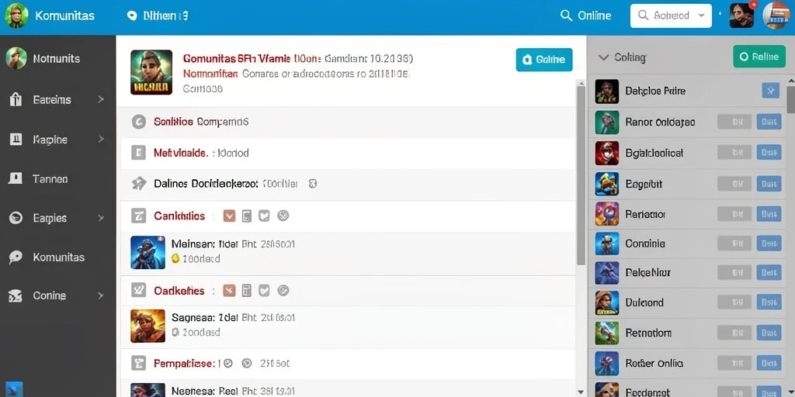Select the Kapine sidebar item
The width and height of the screenshot is (795, 397).
(50, 140)
